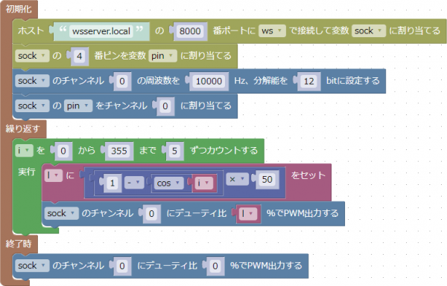Select the ずつカウントする loop block text

(x=223, y=150)
